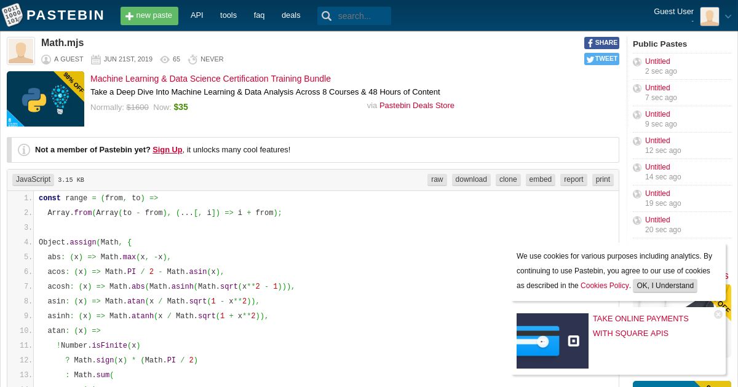738x387 pixels.
Task: Open the Untitled paste from 19 sec ago
Action: pos(657,193)
